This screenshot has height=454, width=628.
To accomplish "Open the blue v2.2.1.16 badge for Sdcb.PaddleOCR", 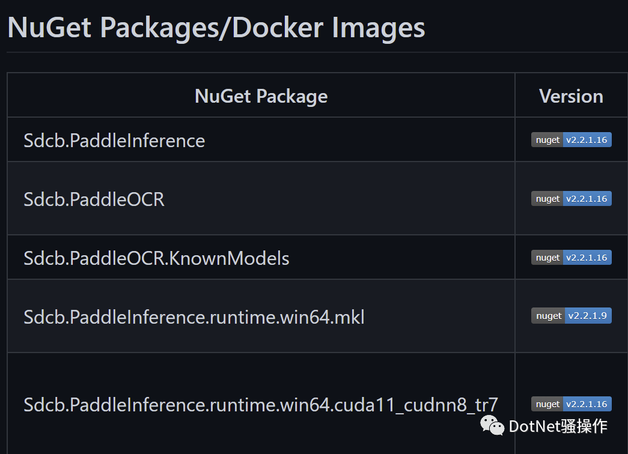I will 588,199.
